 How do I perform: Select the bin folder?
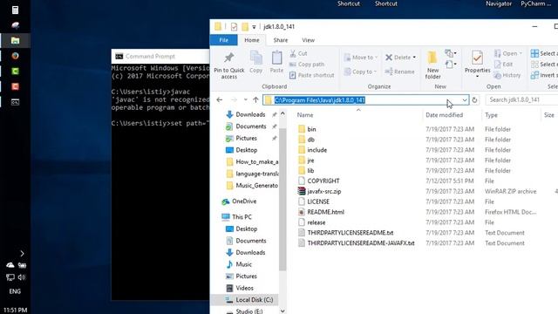pos(311,129)
